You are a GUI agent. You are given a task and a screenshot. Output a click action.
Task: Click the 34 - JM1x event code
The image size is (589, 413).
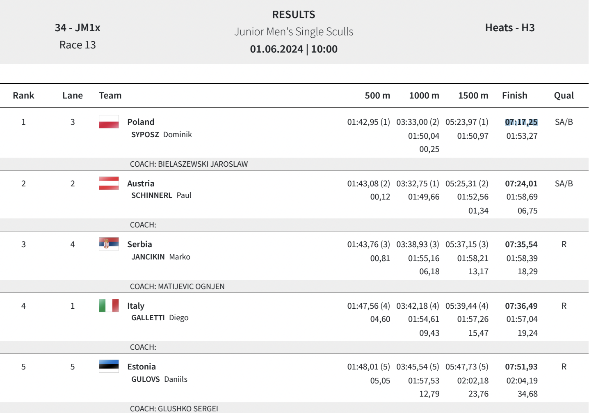point(78,28)
